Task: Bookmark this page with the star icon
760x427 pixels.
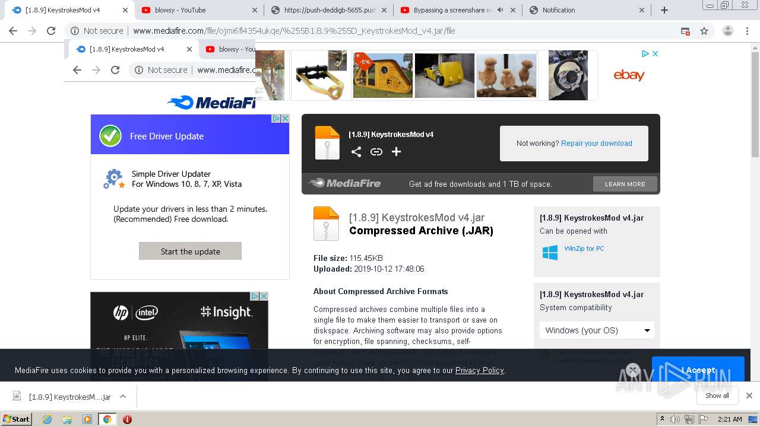Action: tap(704, 31)
